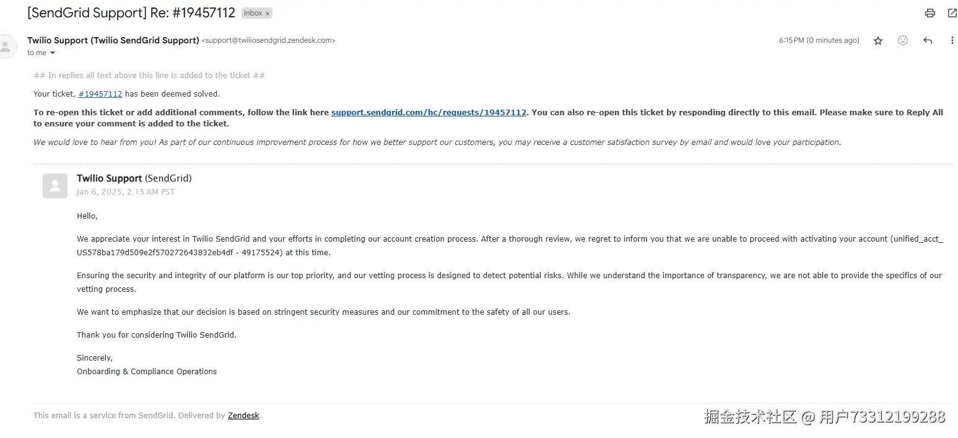This screenshot has width=958, height=438.
Task: Click the sender avatar beside Twilio Support
Action: point(6,46)
